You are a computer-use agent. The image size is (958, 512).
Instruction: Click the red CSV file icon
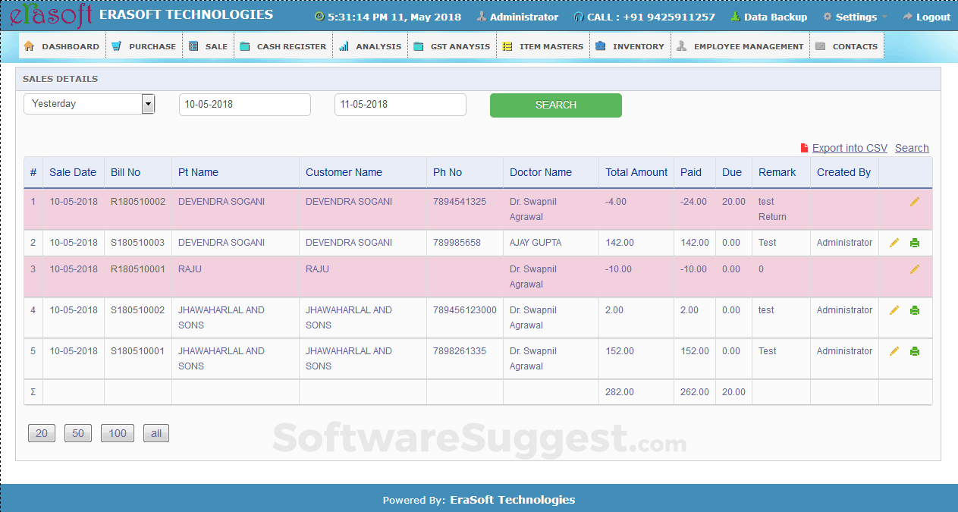click(x=805, y=148)
